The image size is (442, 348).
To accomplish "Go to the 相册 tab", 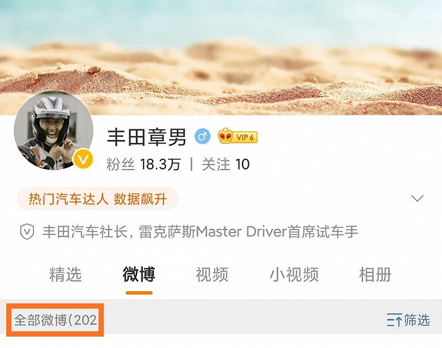I will [375, 274].
